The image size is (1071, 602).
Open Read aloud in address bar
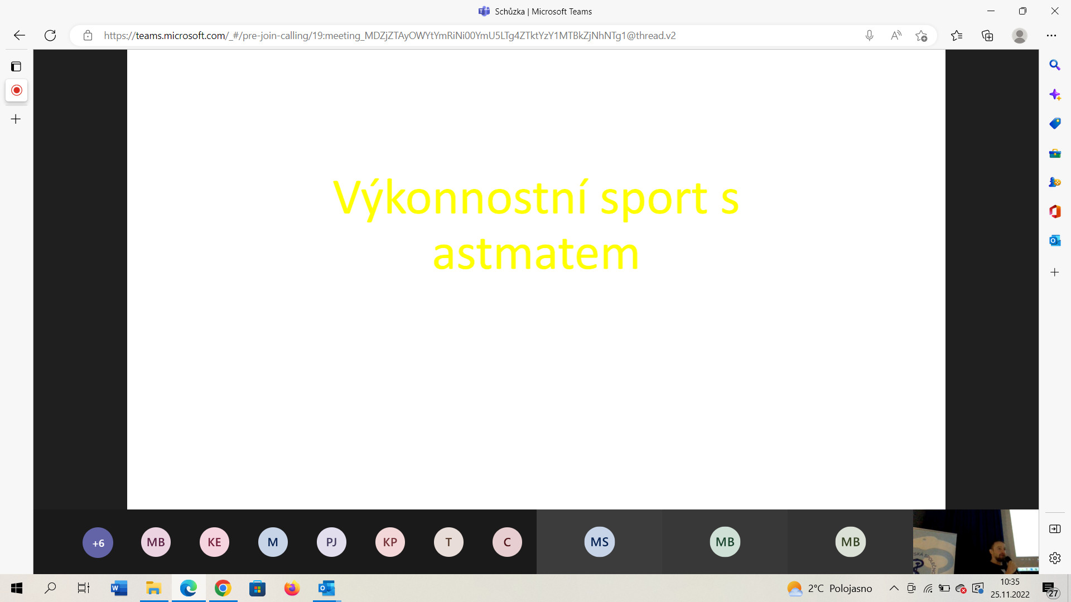pyautogui.click(x=896, y=36)
